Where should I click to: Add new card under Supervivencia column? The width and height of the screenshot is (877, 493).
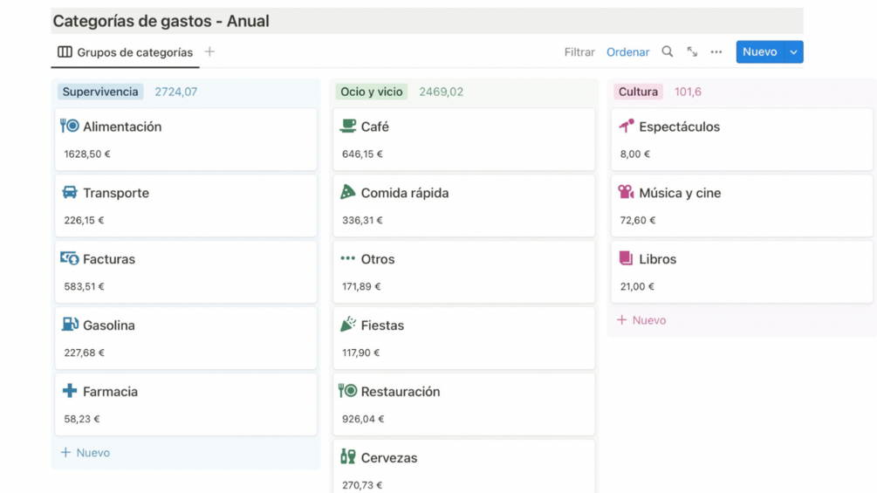(86, 453)
